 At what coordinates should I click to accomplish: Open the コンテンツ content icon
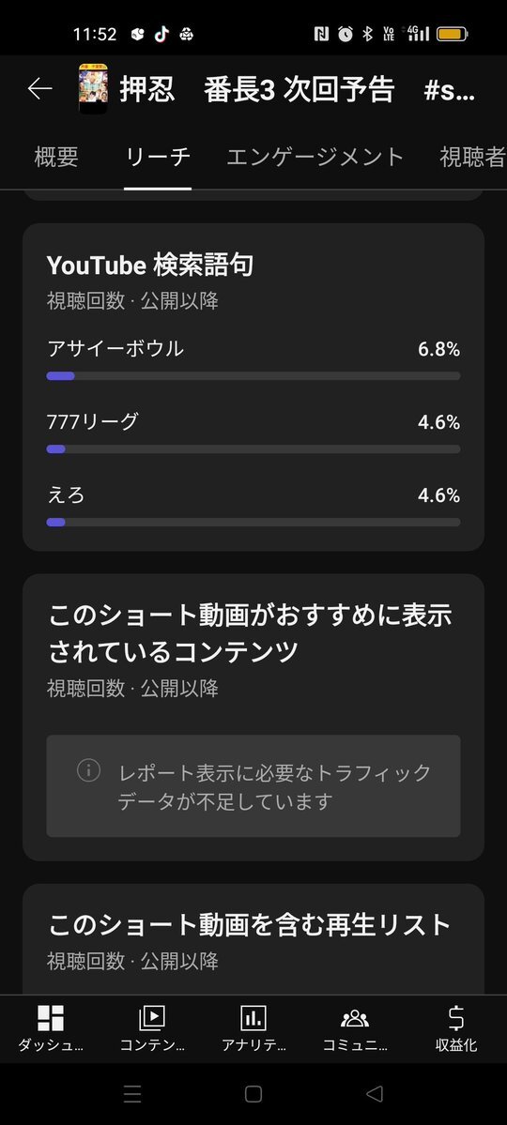(151, 1017)
